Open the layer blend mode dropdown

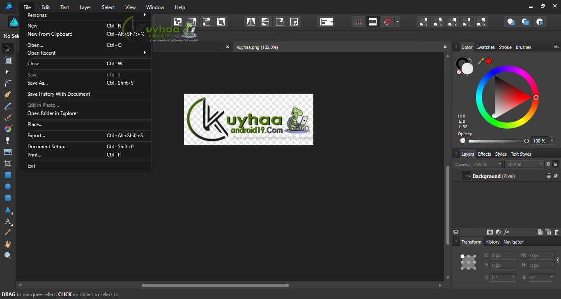pos(524,164)
